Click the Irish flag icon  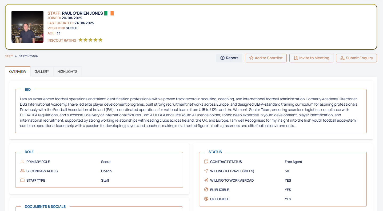click(x=109, y=13)
